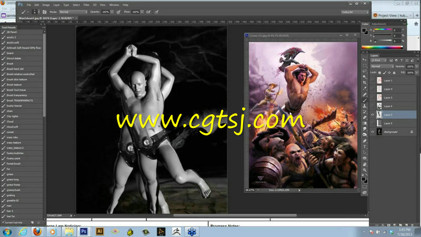
Task: Open layer blend mode Normal dropdown
Action: pos(382,66)
